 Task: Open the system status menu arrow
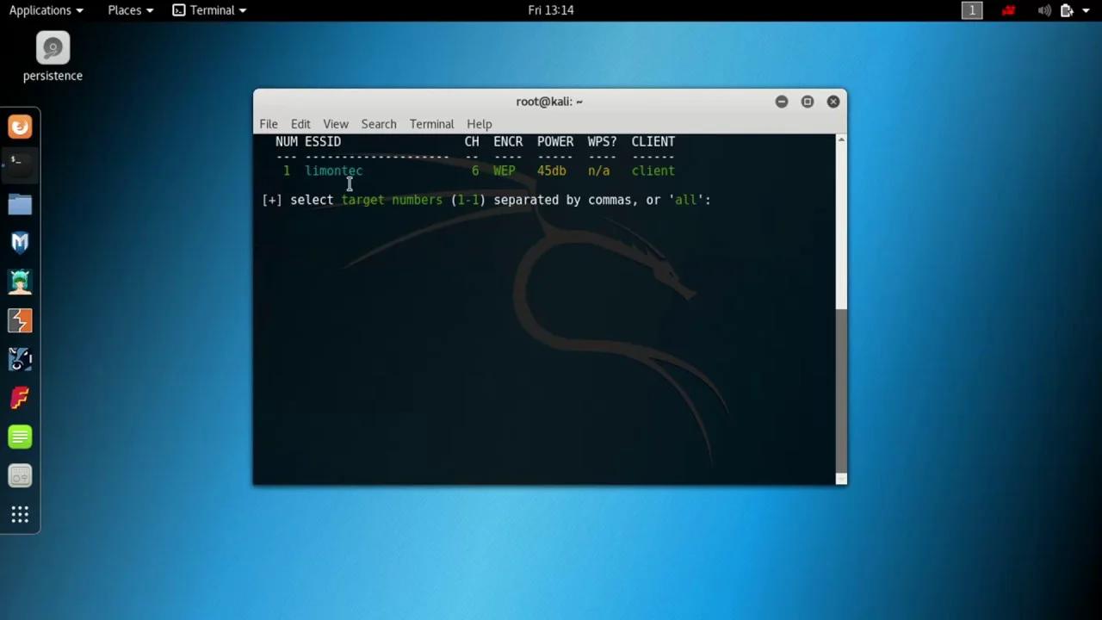tap(1086, 10)
